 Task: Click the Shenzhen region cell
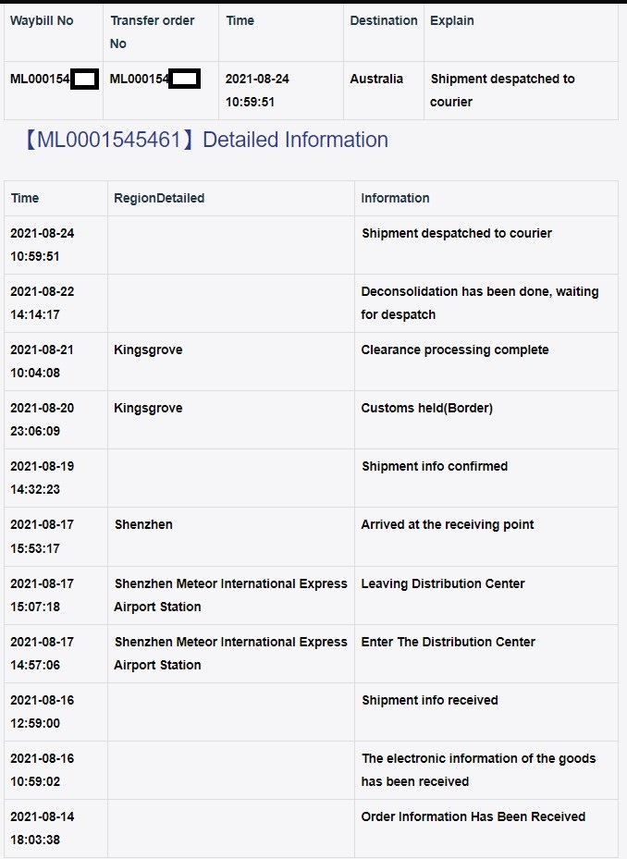(143, 524)
